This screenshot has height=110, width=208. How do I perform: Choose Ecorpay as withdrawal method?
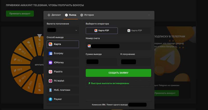pos(63,53)
